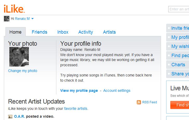
Task: Click the iLike logo
Action: (14, 8)
